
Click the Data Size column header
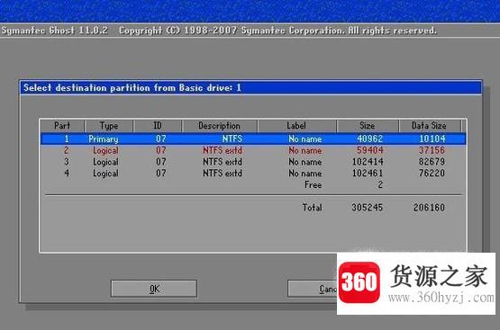[429, 126]
